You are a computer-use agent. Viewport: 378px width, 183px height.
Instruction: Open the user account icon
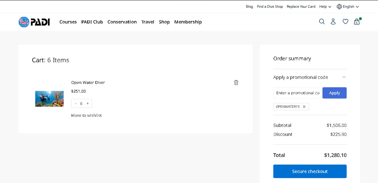(x=333, y=22)
